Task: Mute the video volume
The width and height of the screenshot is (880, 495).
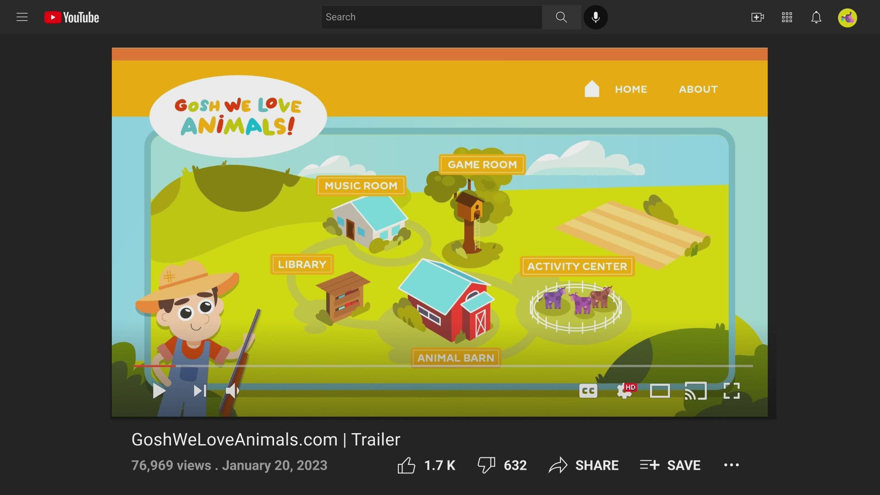Action: coord(233,391)
